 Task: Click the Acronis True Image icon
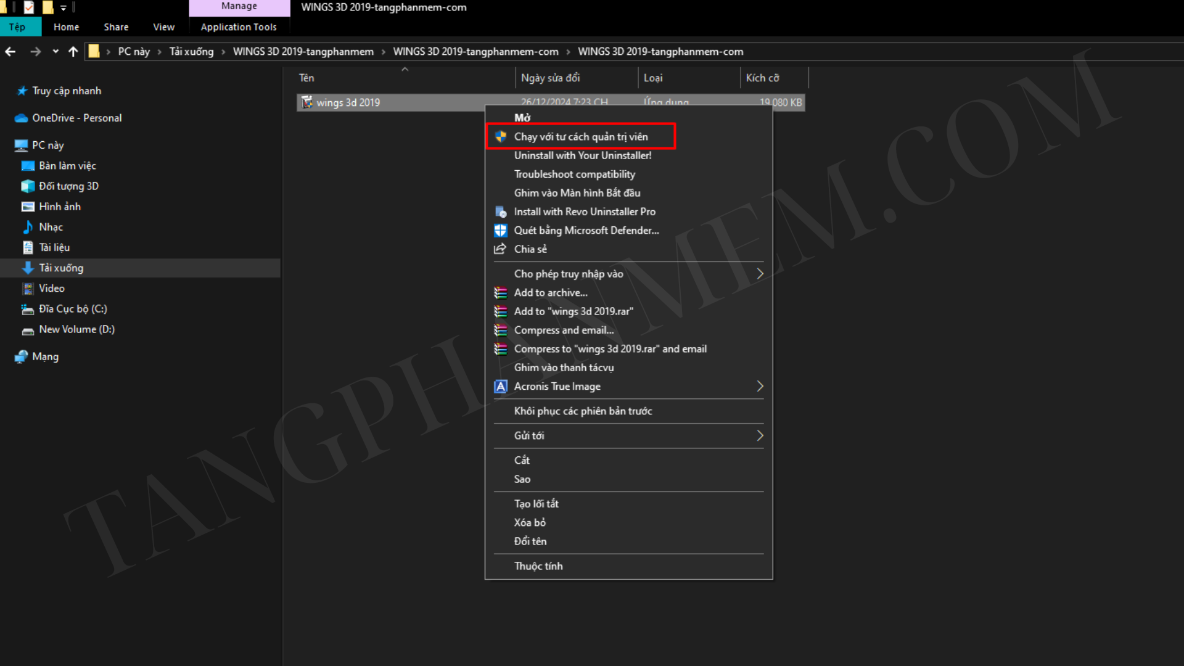[500, 387]
